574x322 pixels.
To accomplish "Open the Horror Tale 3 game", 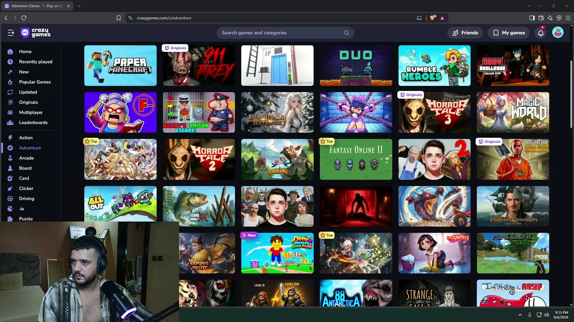I will 435,112.
